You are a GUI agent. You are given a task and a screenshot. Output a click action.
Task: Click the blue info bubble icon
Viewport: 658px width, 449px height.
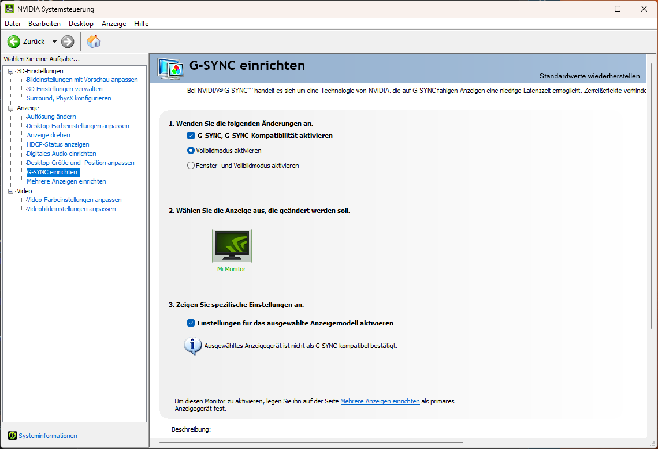(192, 346)
